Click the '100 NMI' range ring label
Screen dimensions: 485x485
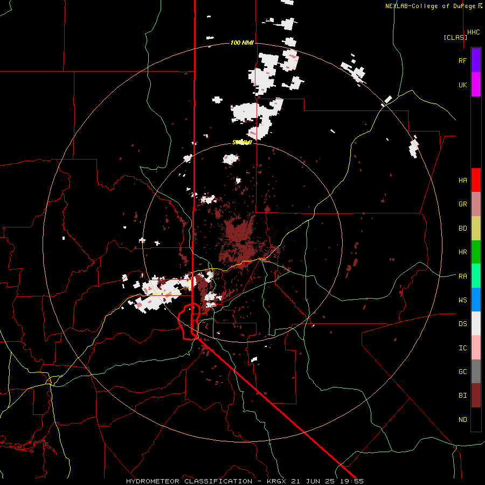[x=242, y=43]
